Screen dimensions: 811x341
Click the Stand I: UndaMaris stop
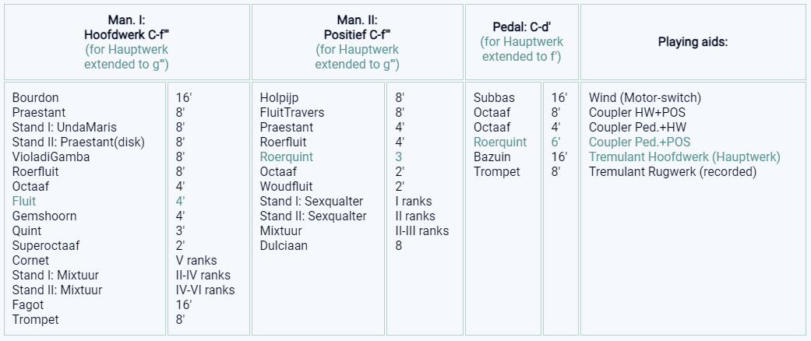67,128
